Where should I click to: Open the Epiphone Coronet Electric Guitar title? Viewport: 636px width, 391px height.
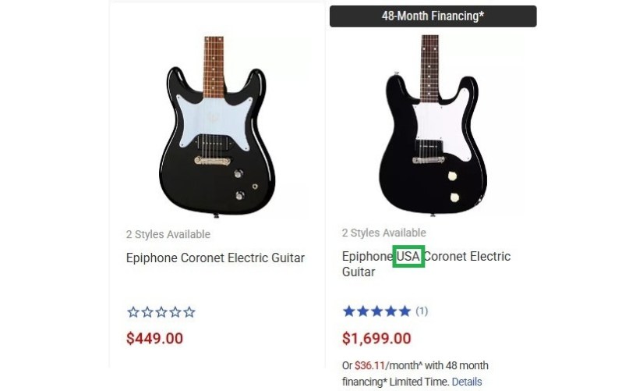[215, 258]
